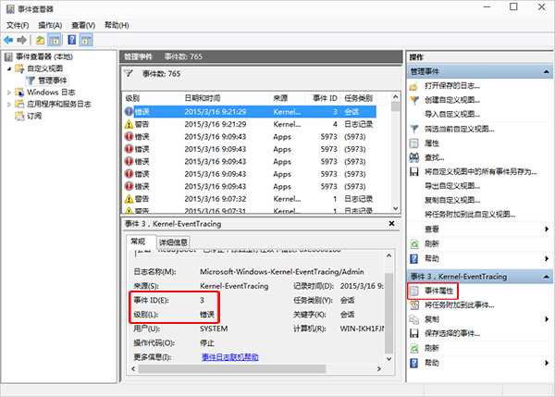Open the 操作(A) menu
The height and width of the screenshot is (397, 555).
coord(50,25)
